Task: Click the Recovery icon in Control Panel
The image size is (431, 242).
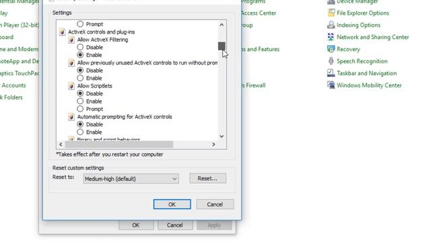Action: [x=331, y=49]
